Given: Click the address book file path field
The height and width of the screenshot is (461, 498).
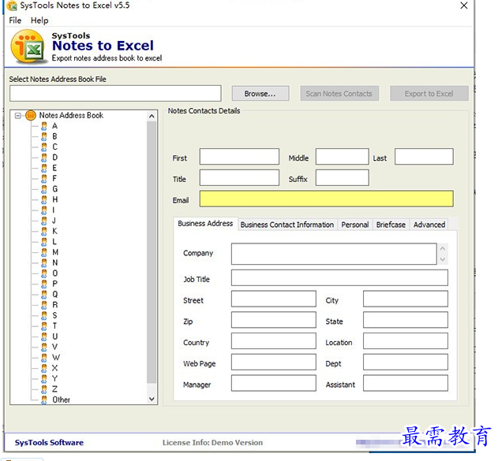Looking at the screenshot, I should 115,94.
